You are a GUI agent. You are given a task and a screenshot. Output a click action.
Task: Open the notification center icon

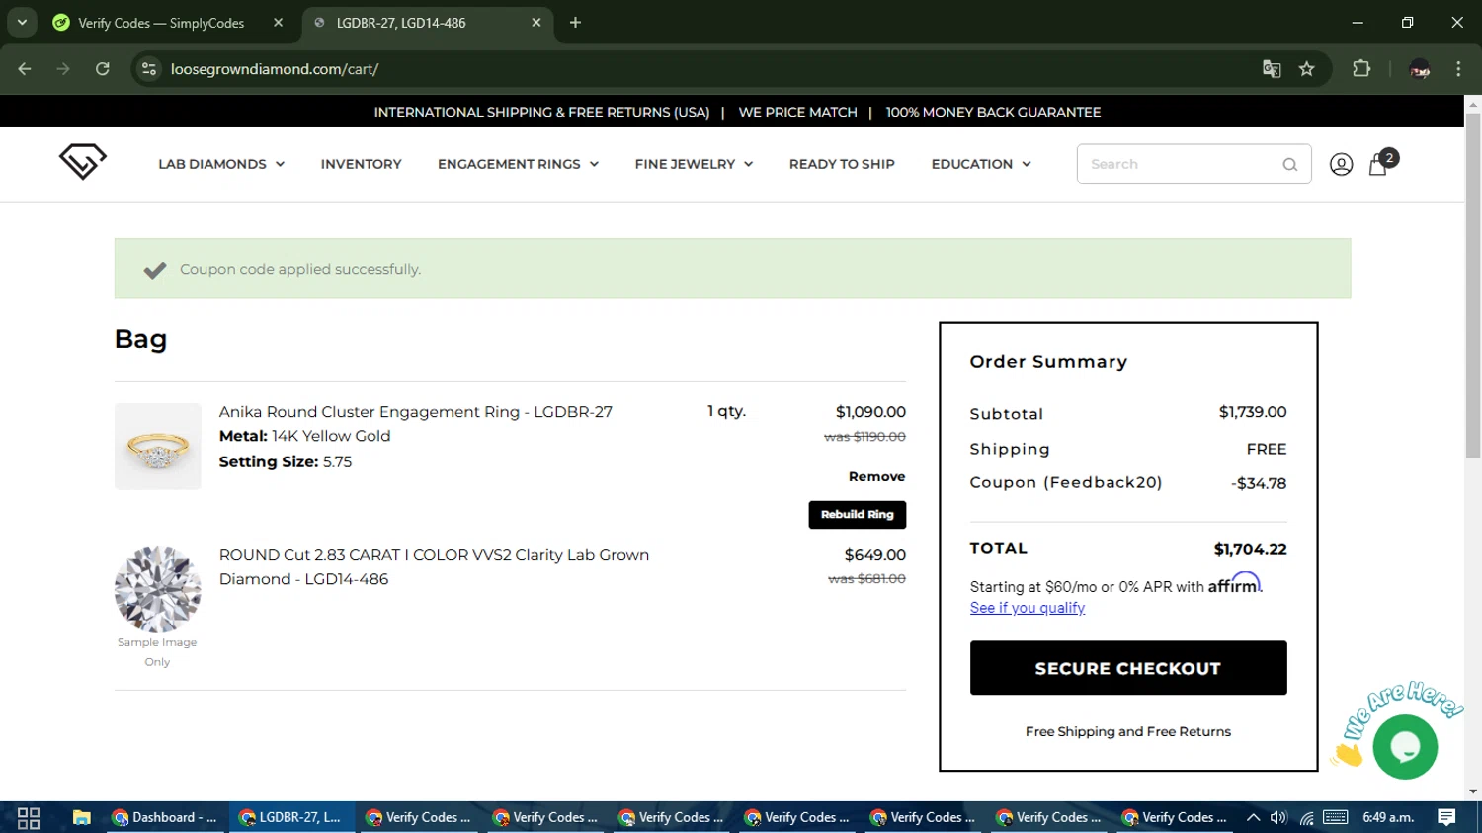tap(1446, 818)
